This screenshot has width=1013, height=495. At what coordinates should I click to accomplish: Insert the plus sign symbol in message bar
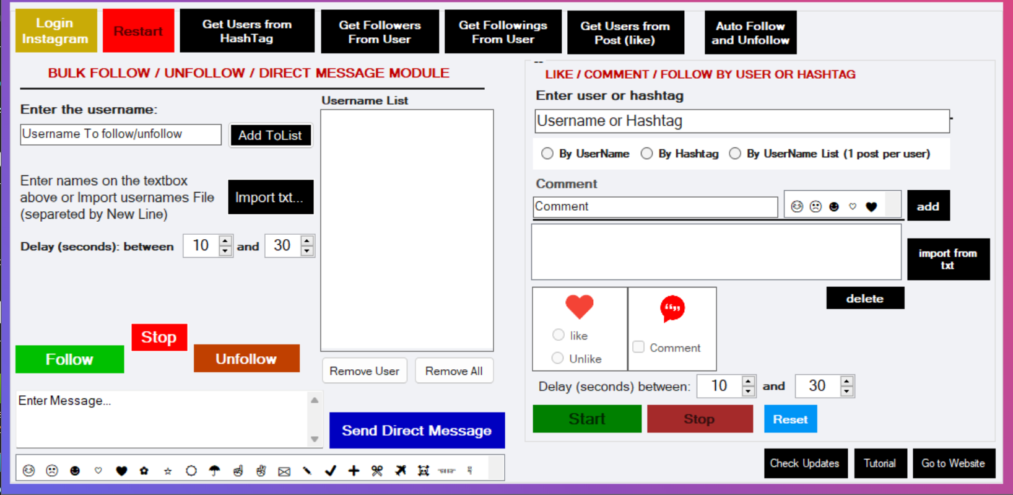pos(354,471)
